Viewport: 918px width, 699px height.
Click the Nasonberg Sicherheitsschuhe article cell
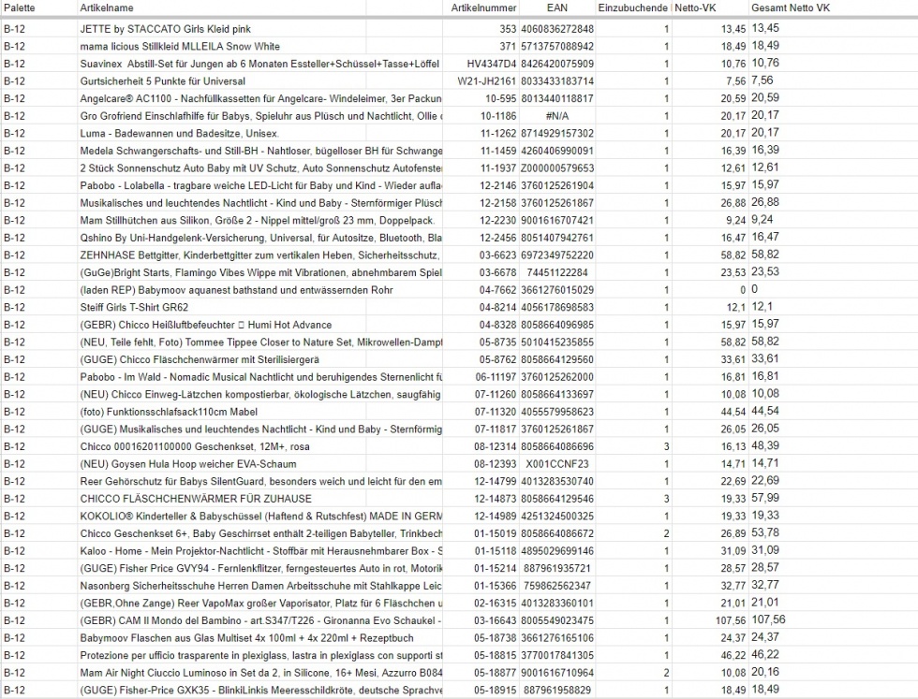click(260, 586)
